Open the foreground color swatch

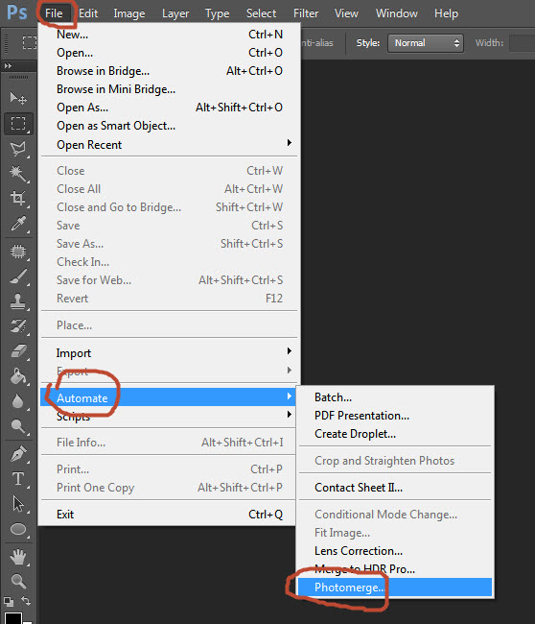[x=12, y=618]
